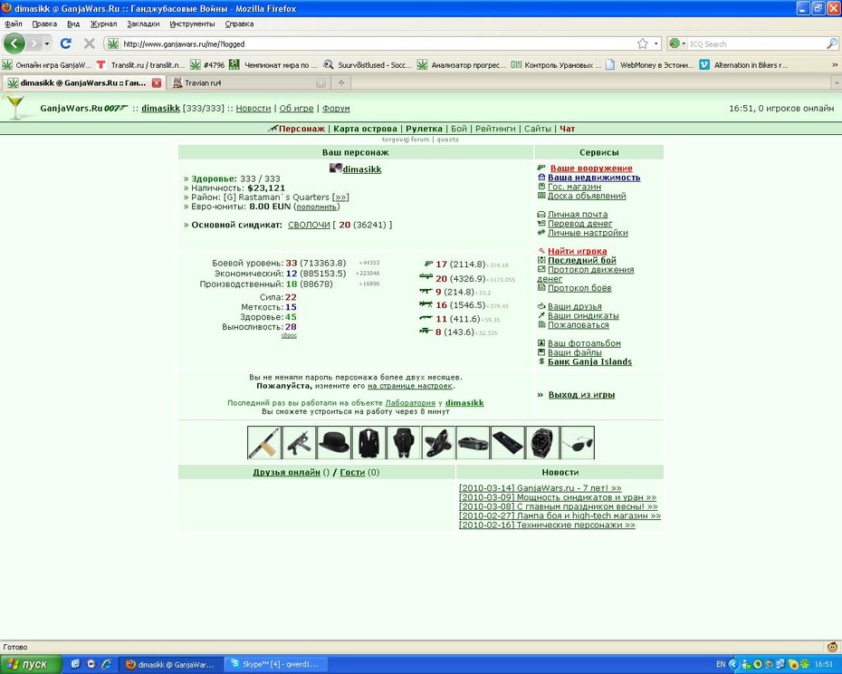
Task: Open the black suit jacket item
Action: [x=368, y=442]
